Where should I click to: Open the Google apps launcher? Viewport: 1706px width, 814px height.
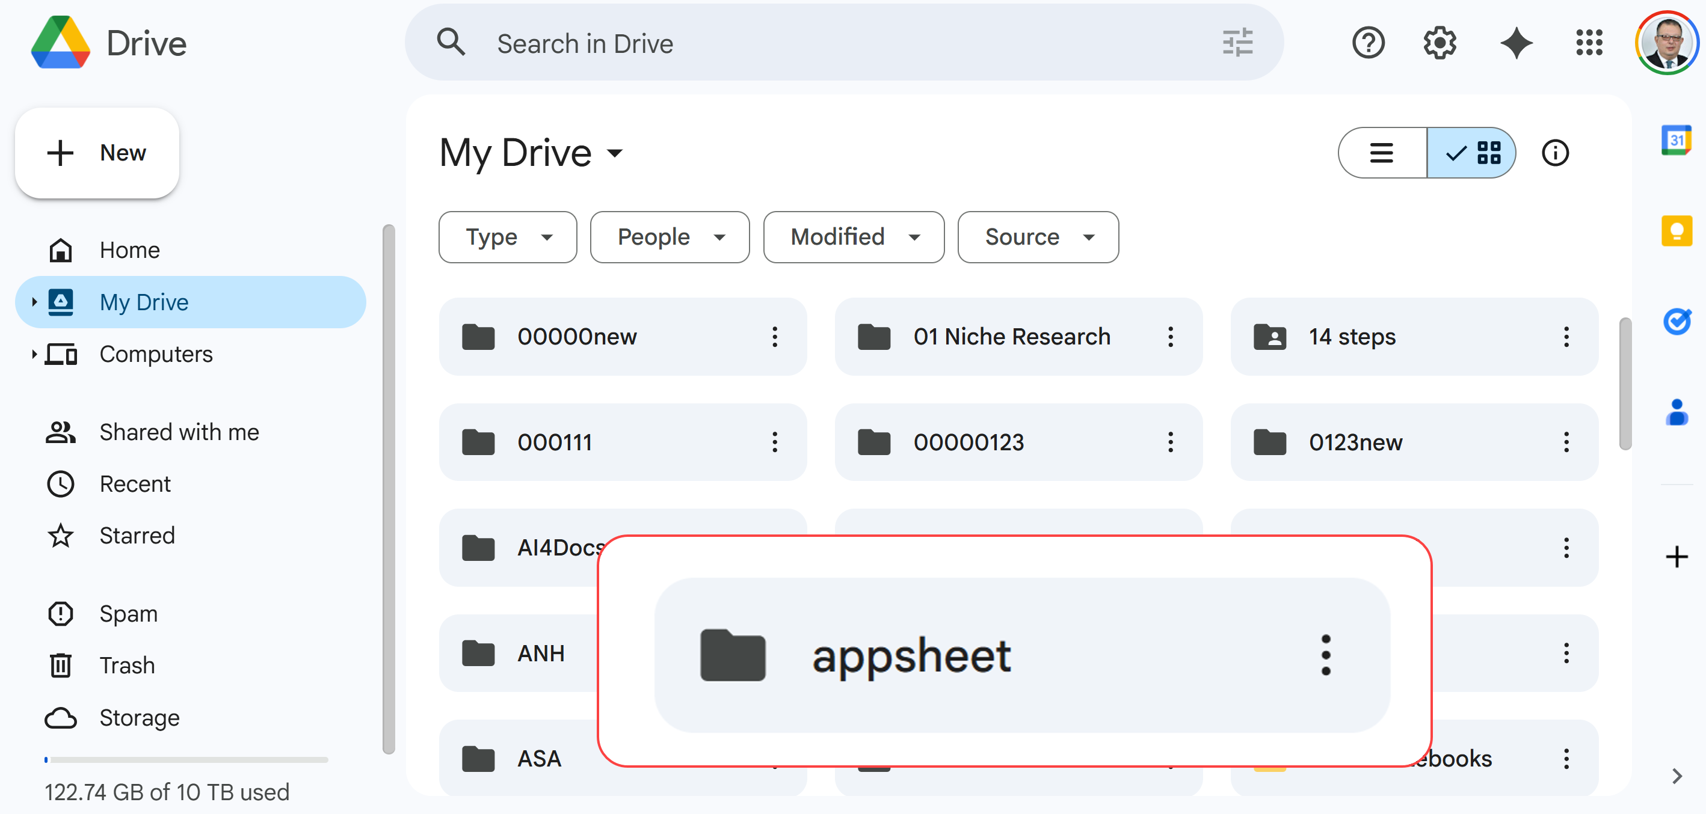pyautogui.click(x=1589, y=42)
